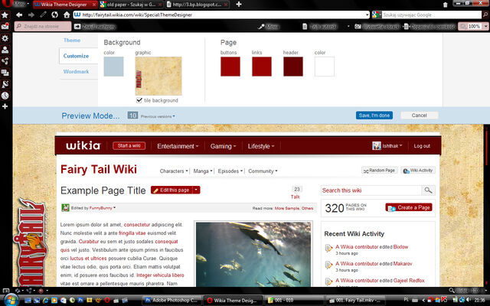
Task: Click the Random Page button
Action: pos(380,171)
